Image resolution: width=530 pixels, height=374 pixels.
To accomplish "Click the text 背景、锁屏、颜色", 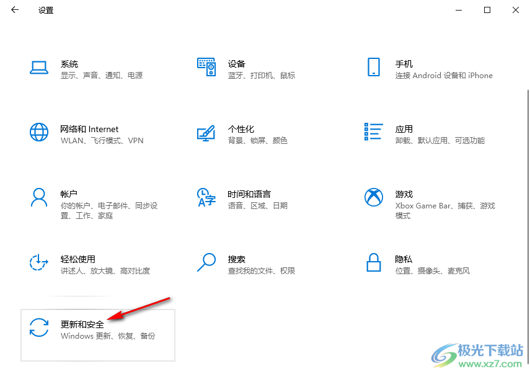I will click(x=258, y=141).
